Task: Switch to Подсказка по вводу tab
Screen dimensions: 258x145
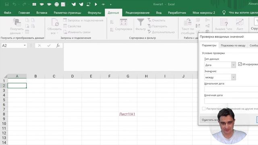Action: click(x=233, y=46)
